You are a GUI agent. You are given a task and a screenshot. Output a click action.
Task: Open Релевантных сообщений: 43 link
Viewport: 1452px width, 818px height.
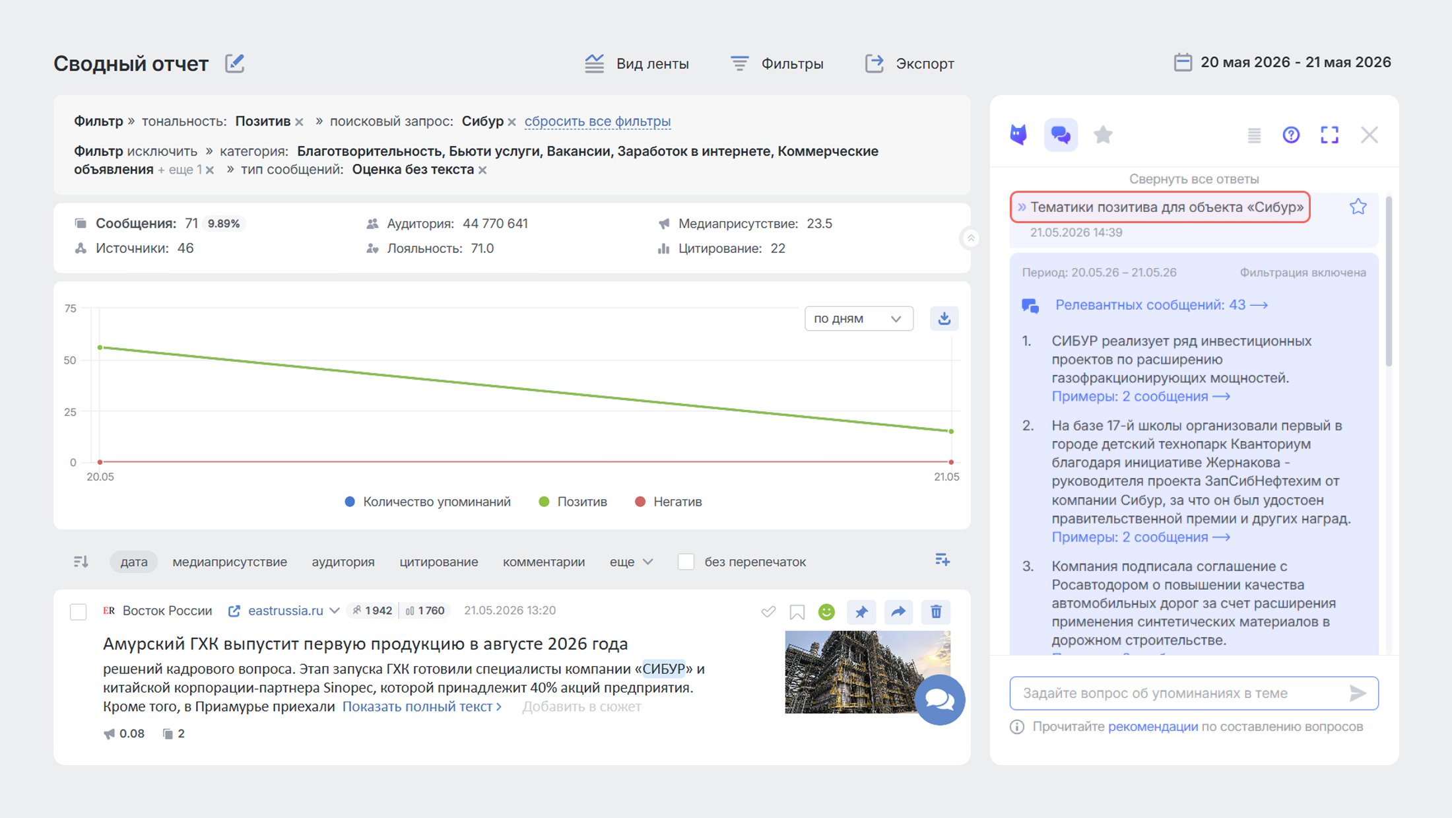(1161, 305)
